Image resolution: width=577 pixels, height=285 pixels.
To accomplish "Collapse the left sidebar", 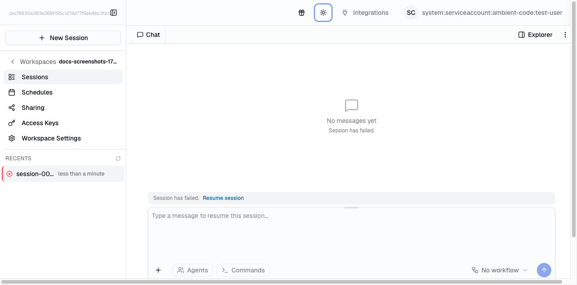I will tap(114, 13).
